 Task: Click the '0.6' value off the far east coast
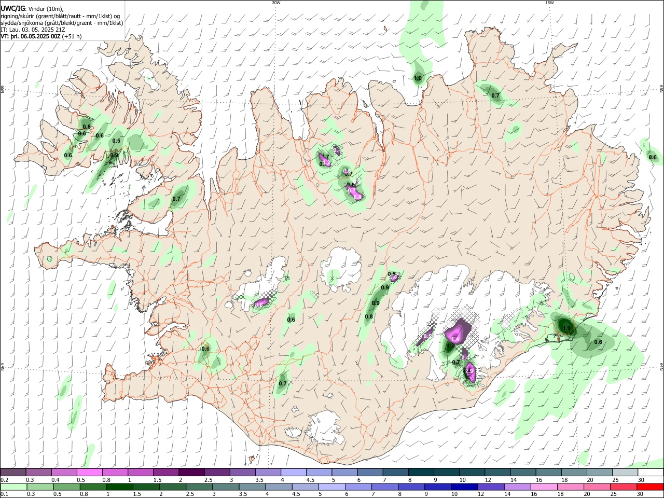pyautogui.click(x=653, y=157)
